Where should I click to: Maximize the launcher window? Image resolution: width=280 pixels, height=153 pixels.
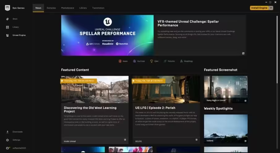(270, 2)
